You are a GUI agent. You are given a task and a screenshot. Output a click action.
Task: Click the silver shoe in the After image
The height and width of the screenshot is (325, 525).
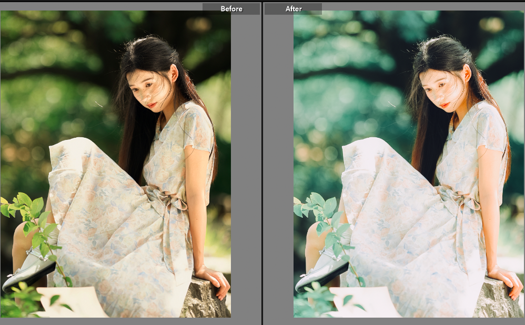[x=323, y=271]
